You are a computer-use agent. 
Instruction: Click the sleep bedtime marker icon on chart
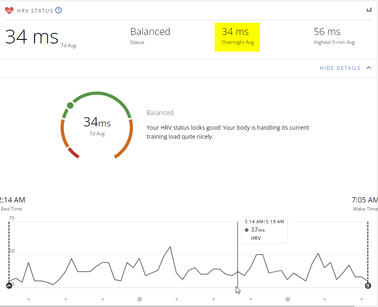(9, 285)
